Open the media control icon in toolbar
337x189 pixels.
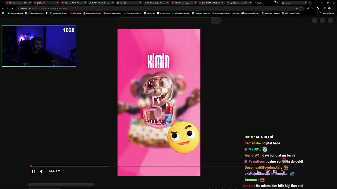[324, 8]
